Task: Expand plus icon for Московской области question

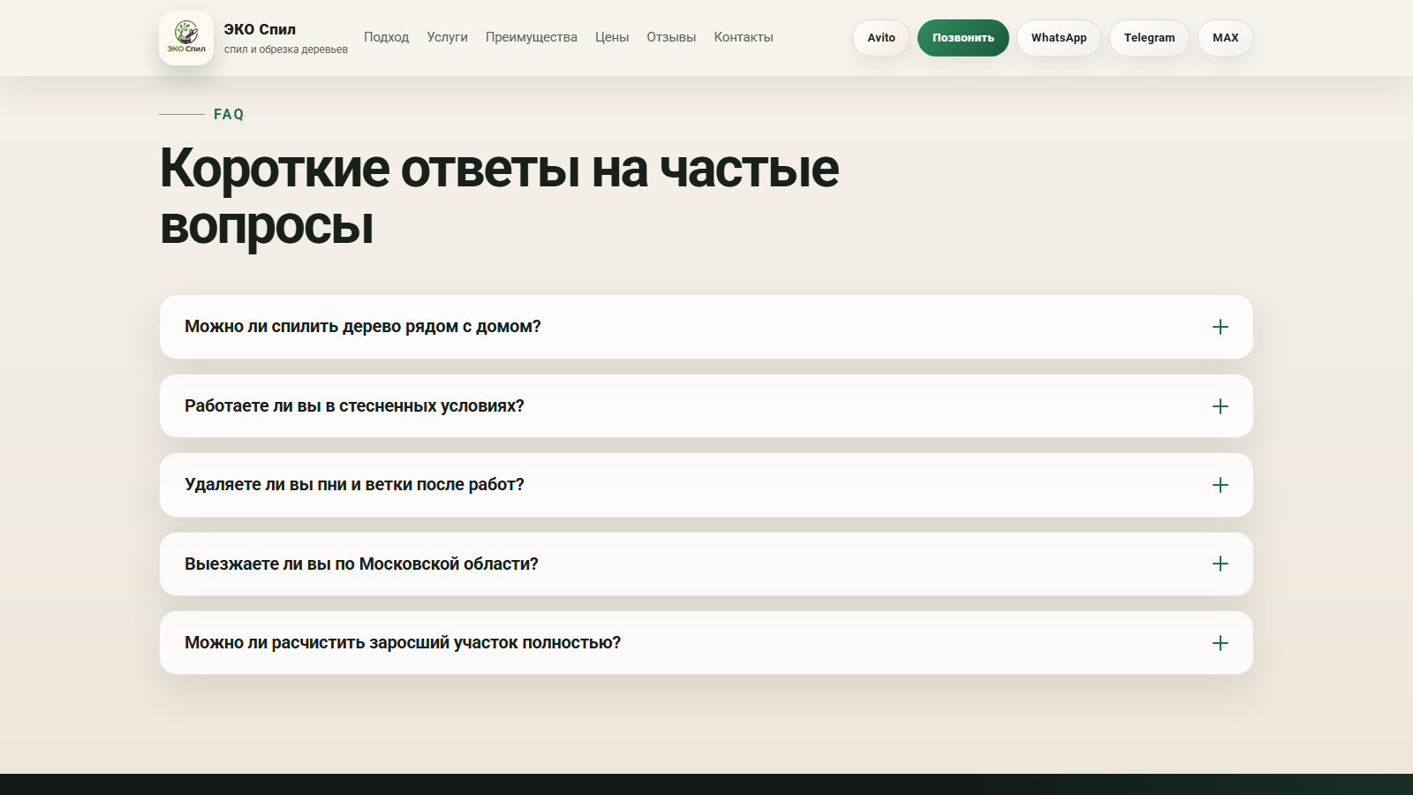Action: point(1220,564)
